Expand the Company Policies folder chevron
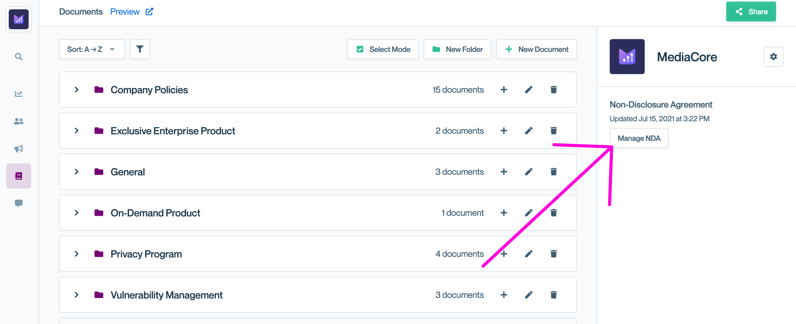Viewport: 796px width, 324px height. click(77, 90)
